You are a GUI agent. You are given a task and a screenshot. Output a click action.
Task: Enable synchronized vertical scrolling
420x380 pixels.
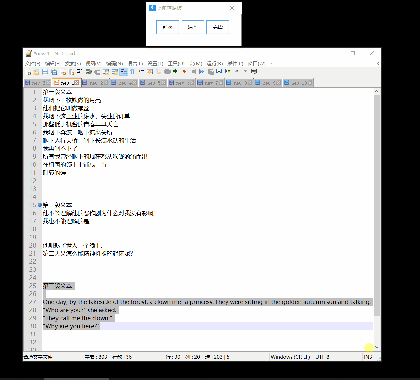[106, 71]
